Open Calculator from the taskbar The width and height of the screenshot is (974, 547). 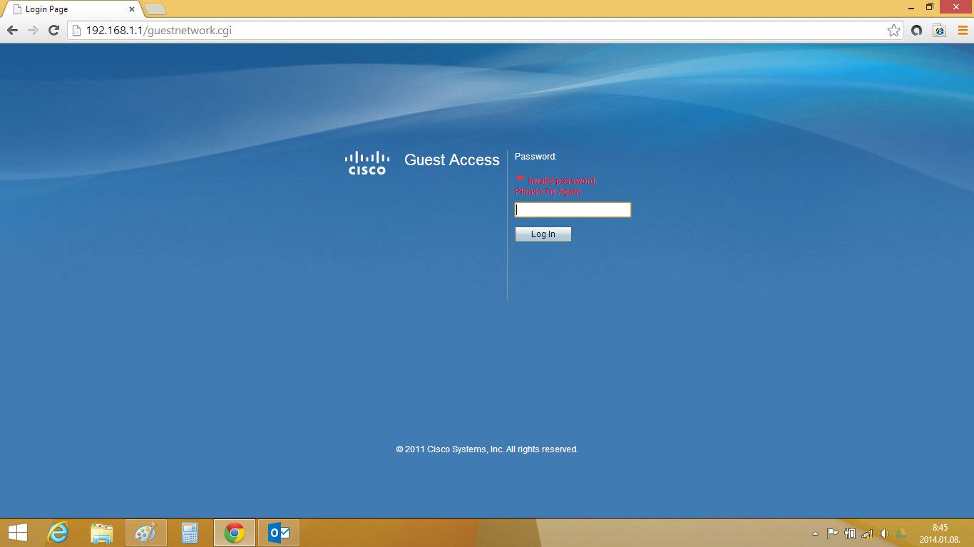point(190,533)
